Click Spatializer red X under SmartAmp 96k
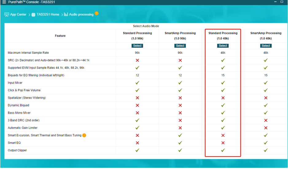The height and width of the screenshot is (169, 288). 180,98
